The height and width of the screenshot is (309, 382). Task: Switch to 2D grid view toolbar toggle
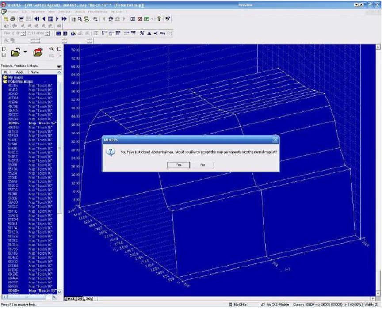[65, 33]
